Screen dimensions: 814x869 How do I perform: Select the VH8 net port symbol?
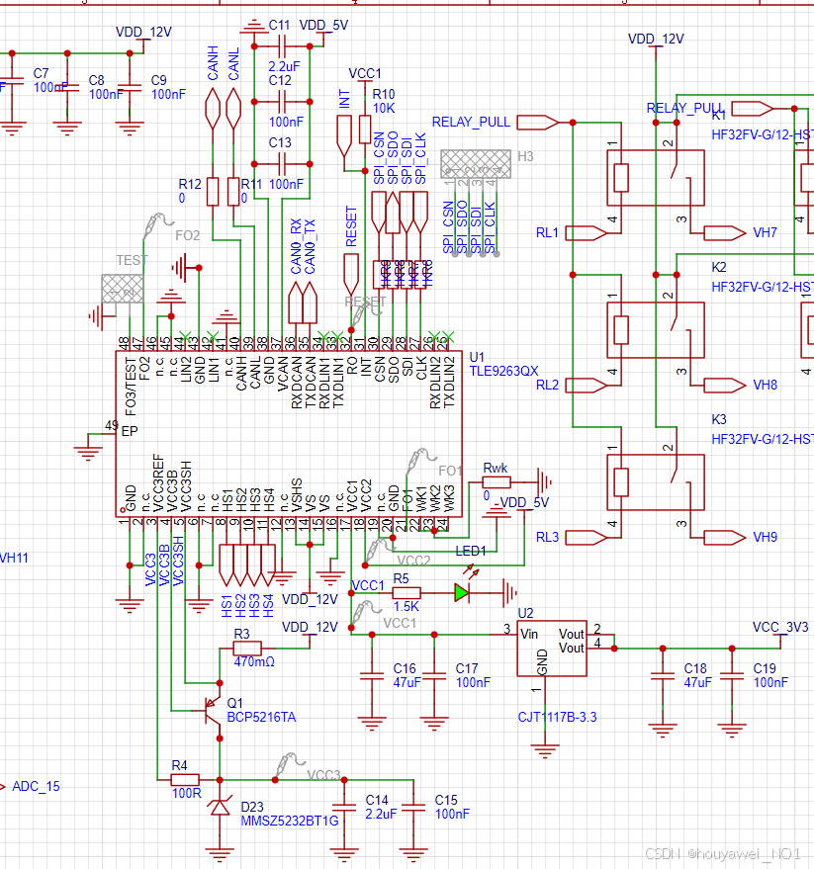point(725,386)
